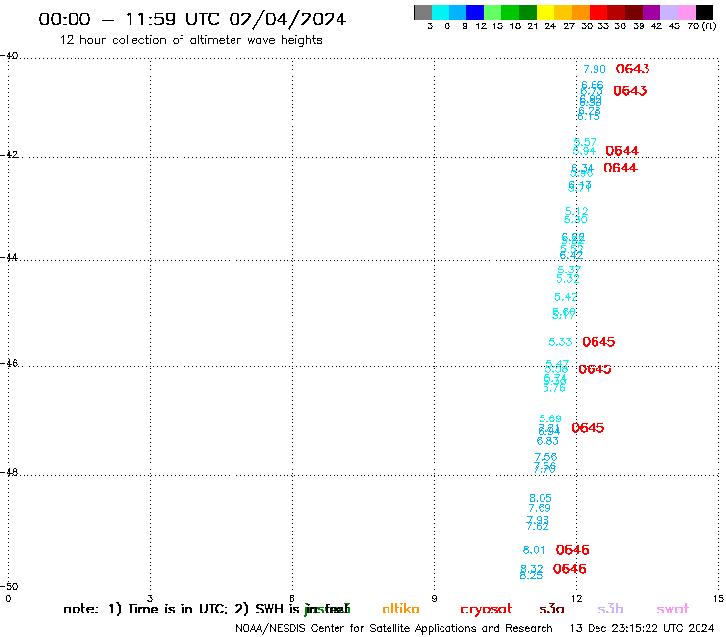This screenshot has height=637, width=726.
Task: Click the bright red 30-33 ft swatch
Action: [x=598, y=12]
